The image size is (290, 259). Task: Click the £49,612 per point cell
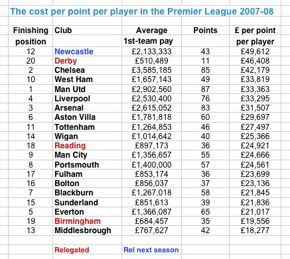click(255, 52)
